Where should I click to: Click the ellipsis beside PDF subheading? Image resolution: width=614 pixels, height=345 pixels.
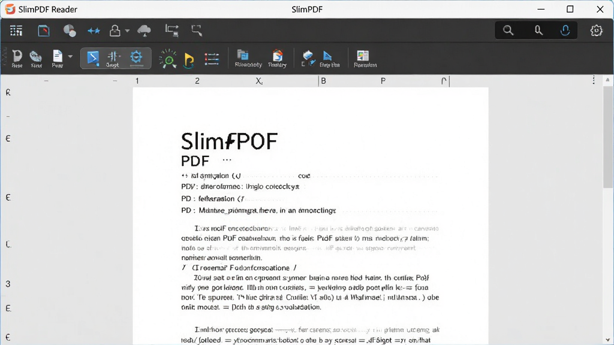(227, 159)
